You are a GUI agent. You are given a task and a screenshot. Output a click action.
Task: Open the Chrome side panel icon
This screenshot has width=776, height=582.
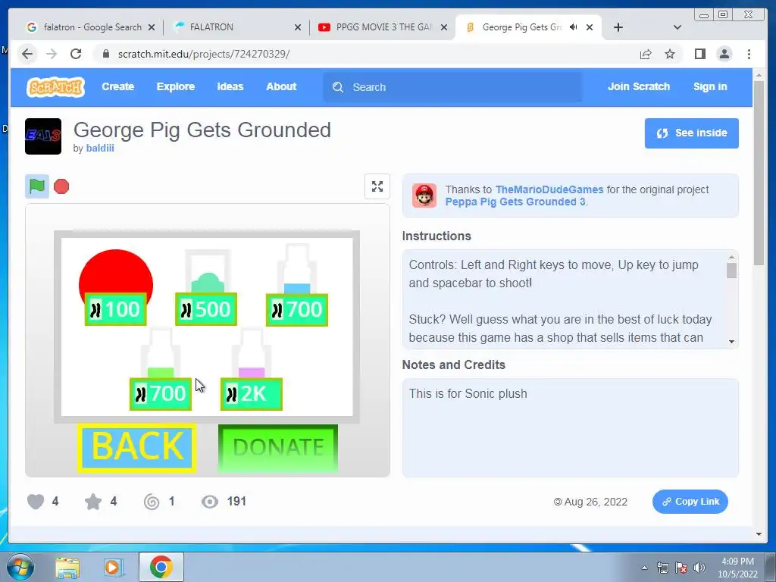699,54
